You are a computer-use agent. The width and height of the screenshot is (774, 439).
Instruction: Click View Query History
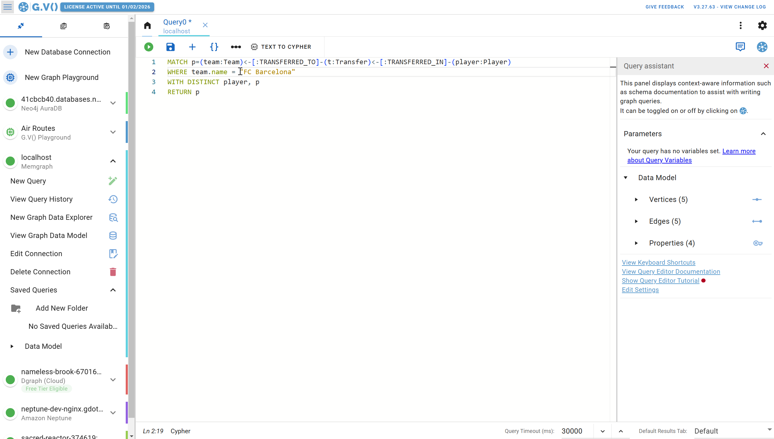coord(64,199)
